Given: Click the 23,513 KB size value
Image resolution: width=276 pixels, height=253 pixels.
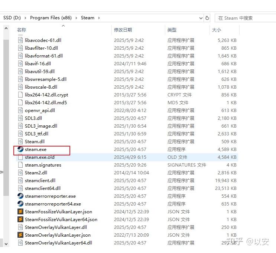Looking at the screenshot, I should [x=225, y=188].
